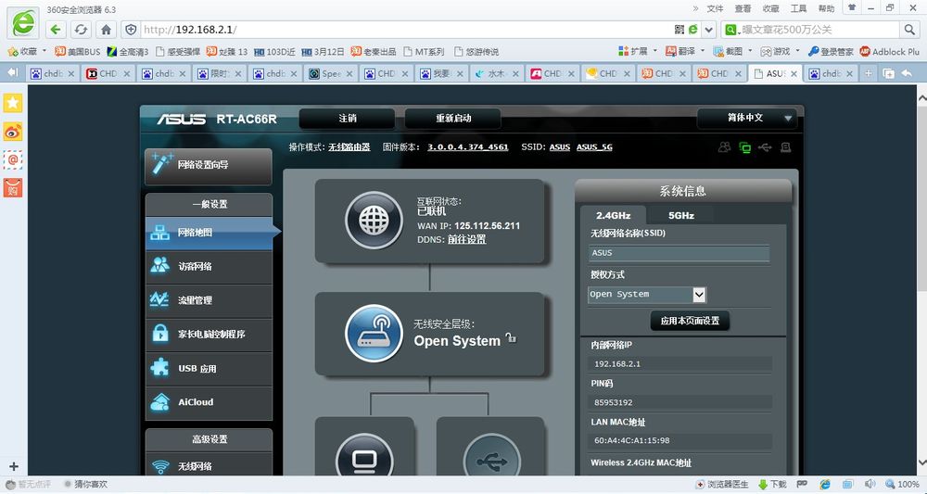Viewport: 927px width, 494px height.
Task: Expand the 游戏 games dropdown
Action: 797,51
